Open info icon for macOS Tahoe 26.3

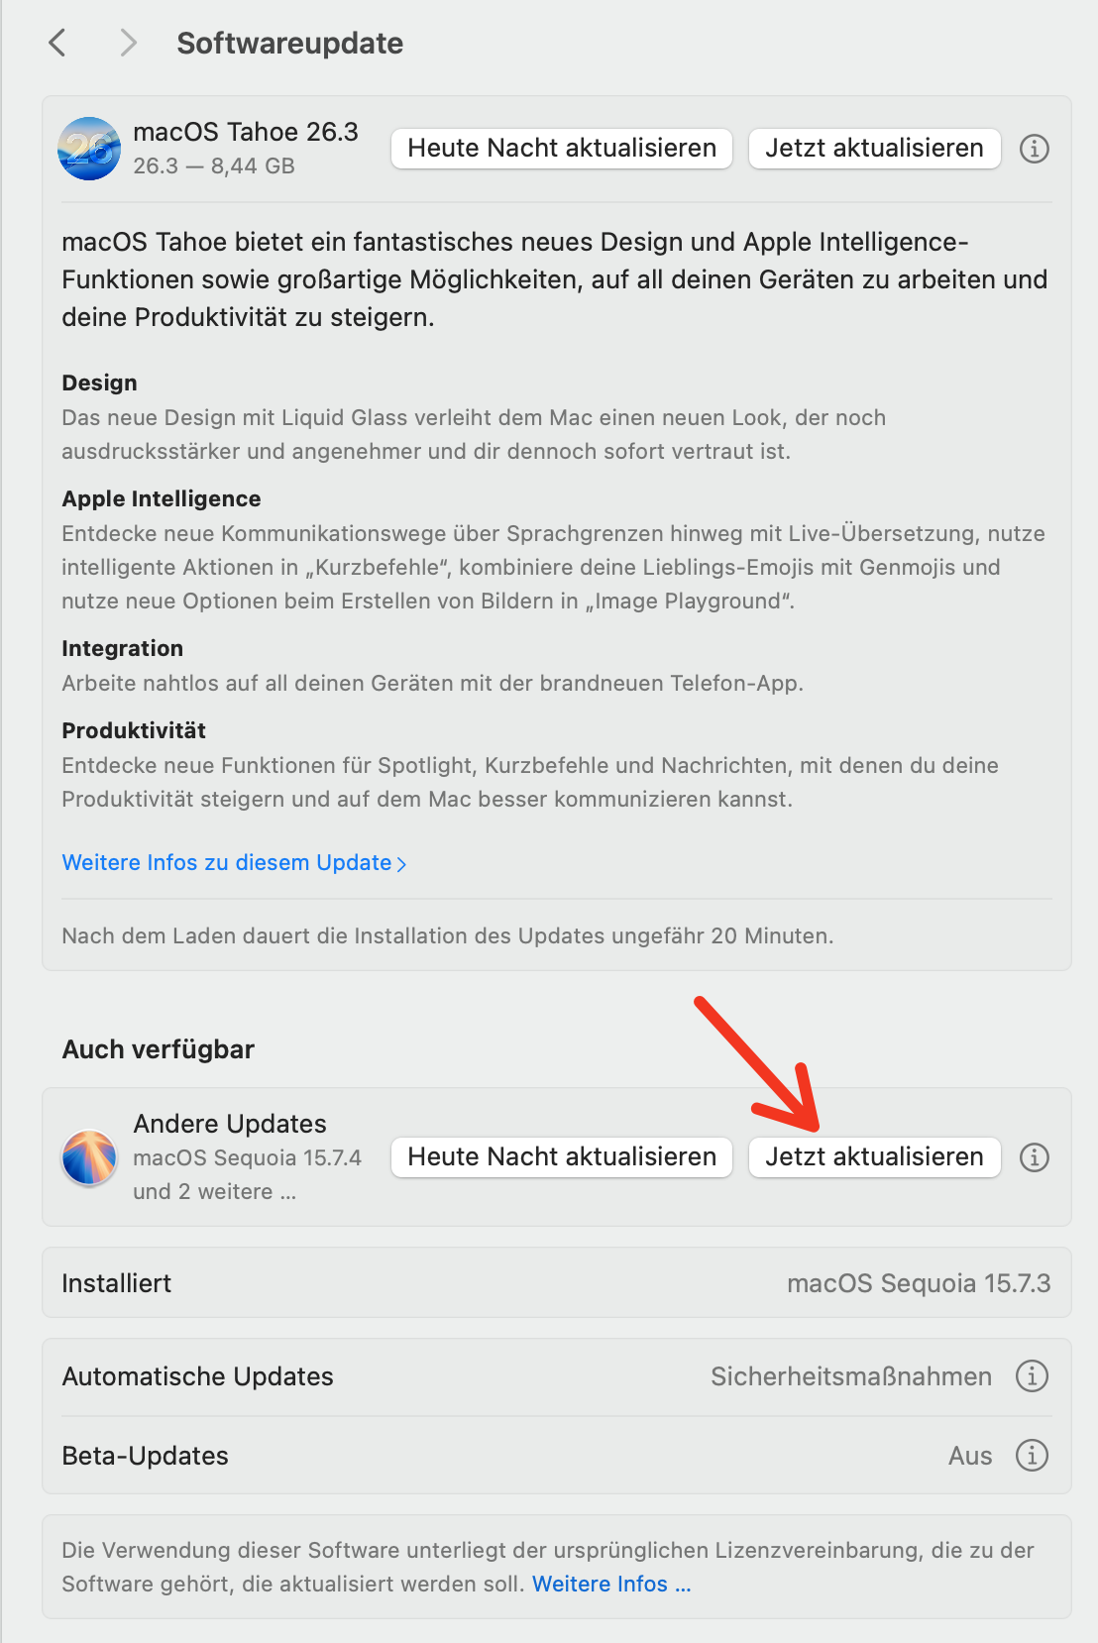coord(1035,149)
